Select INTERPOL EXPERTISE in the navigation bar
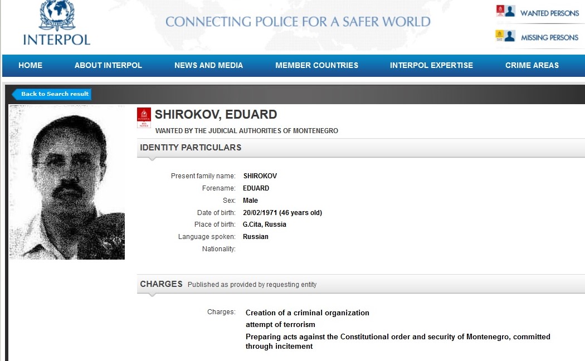This screenshot has height=361, width=585. [431, 65]
